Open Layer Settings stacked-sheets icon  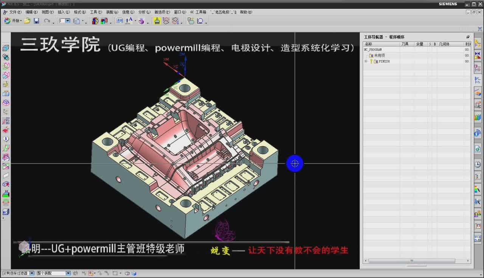76,21
